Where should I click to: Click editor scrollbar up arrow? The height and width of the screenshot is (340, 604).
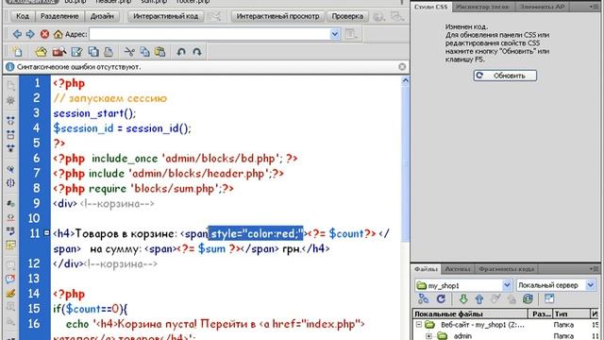click(405, 80)
